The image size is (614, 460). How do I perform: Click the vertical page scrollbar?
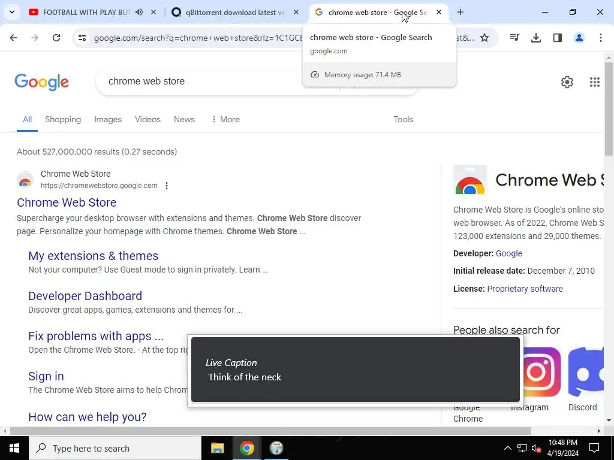tap(609, 109)
